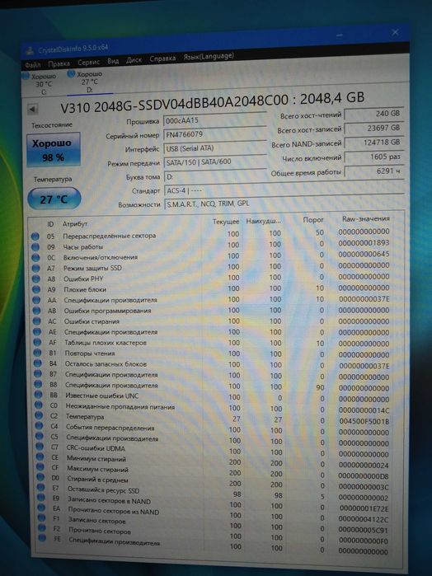The height and width of the screenshot is (576, 432).
Task: Click status icon of C4 События перераспределения
Action: 40,427
